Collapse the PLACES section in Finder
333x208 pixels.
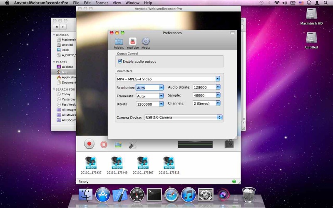point(54,62)
